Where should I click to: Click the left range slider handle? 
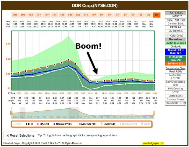[x=11, y=113]
